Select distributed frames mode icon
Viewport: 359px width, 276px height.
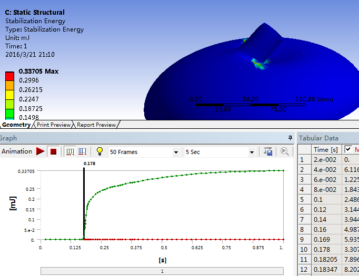pos(70,151)
